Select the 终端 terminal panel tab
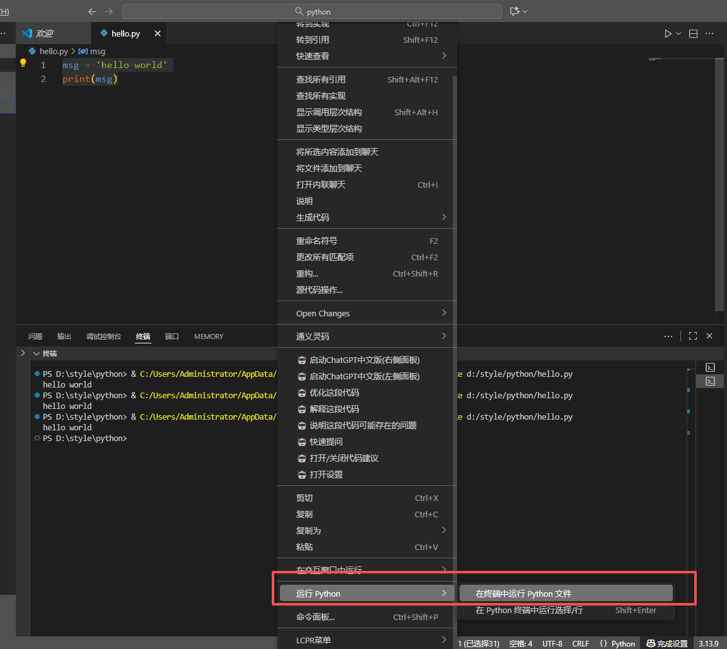 (x=142, y=336)
